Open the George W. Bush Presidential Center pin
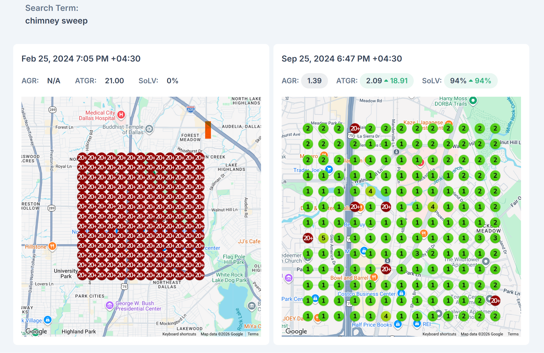This screenshot has height=353, width=544. pyautogui.click(x=110, y=305)
